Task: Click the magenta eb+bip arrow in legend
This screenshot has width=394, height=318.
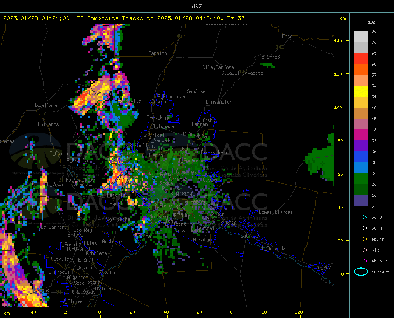Action: click(x=361, y=261)
